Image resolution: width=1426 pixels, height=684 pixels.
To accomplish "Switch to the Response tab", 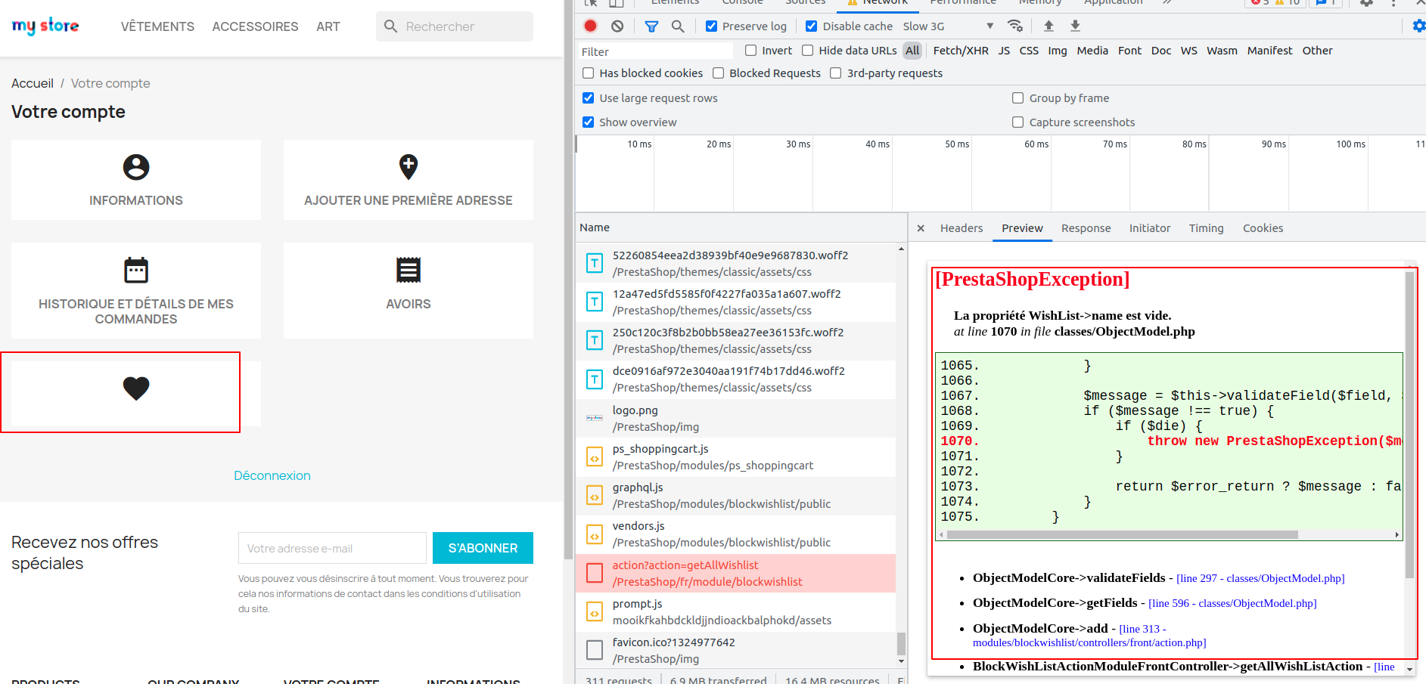I will coord(1086,227).
